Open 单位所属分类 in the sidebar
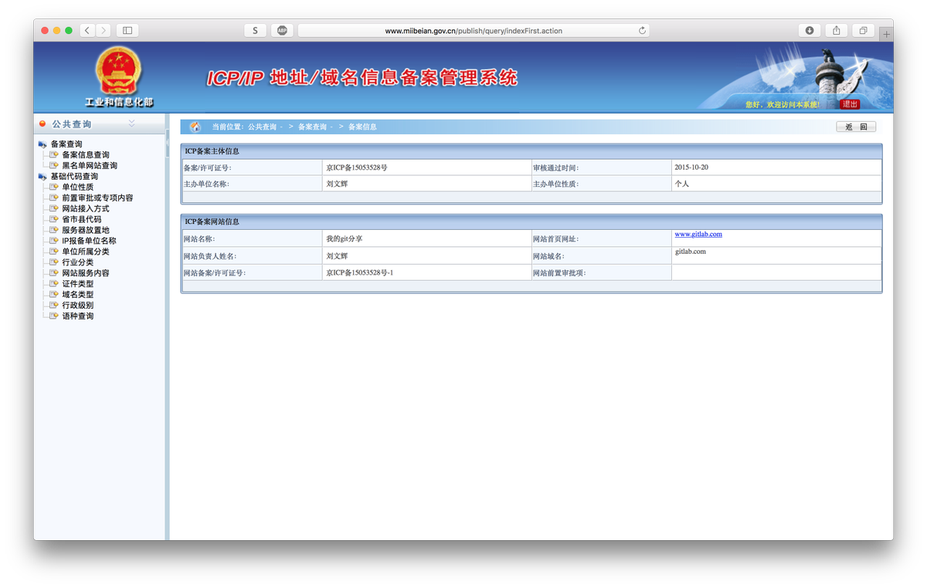Image resolution: width=927 pixels, height=588 pixels. 86,252
